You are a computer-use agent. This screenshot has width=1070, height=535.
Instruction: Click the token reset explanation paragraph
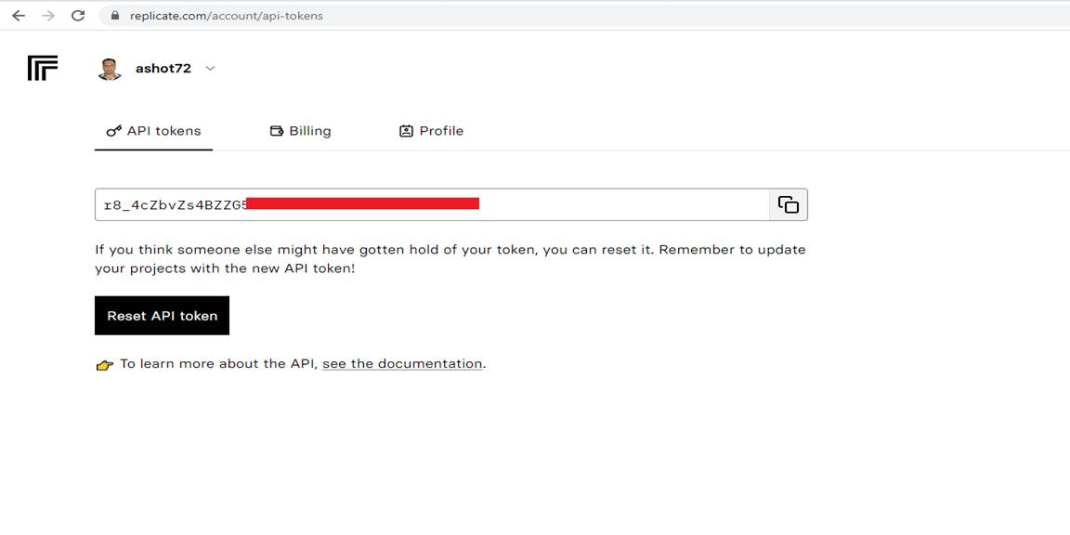coord(450,258)
